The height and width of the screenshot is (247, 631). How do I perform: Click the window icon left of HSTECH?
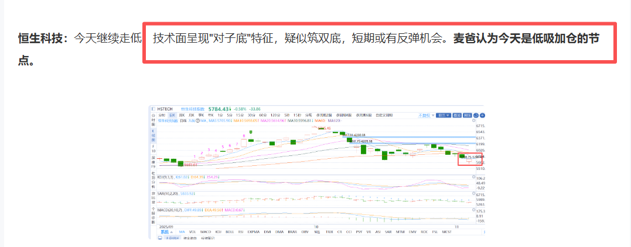[x=154, y=109]
